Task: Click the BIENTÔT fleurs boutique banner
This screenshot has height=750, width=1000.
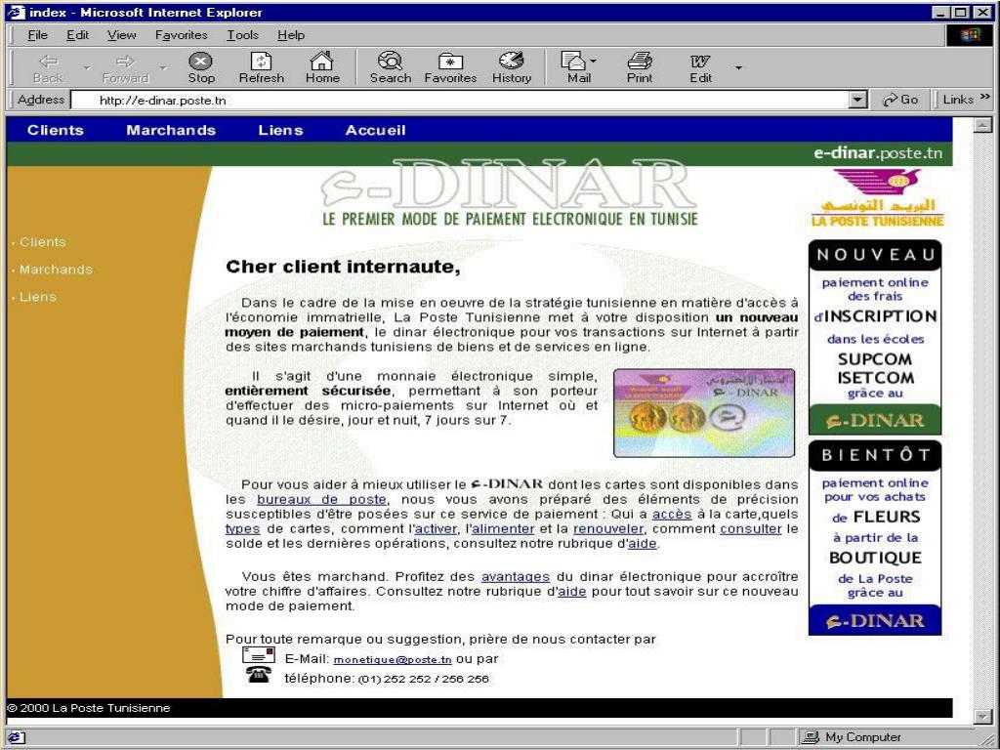Action: tap(875, 538)
